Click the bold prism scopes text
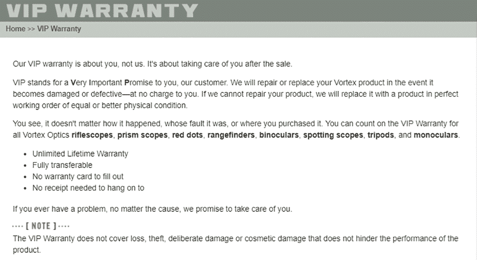This screenshot has width=477, height=260. 143,135
